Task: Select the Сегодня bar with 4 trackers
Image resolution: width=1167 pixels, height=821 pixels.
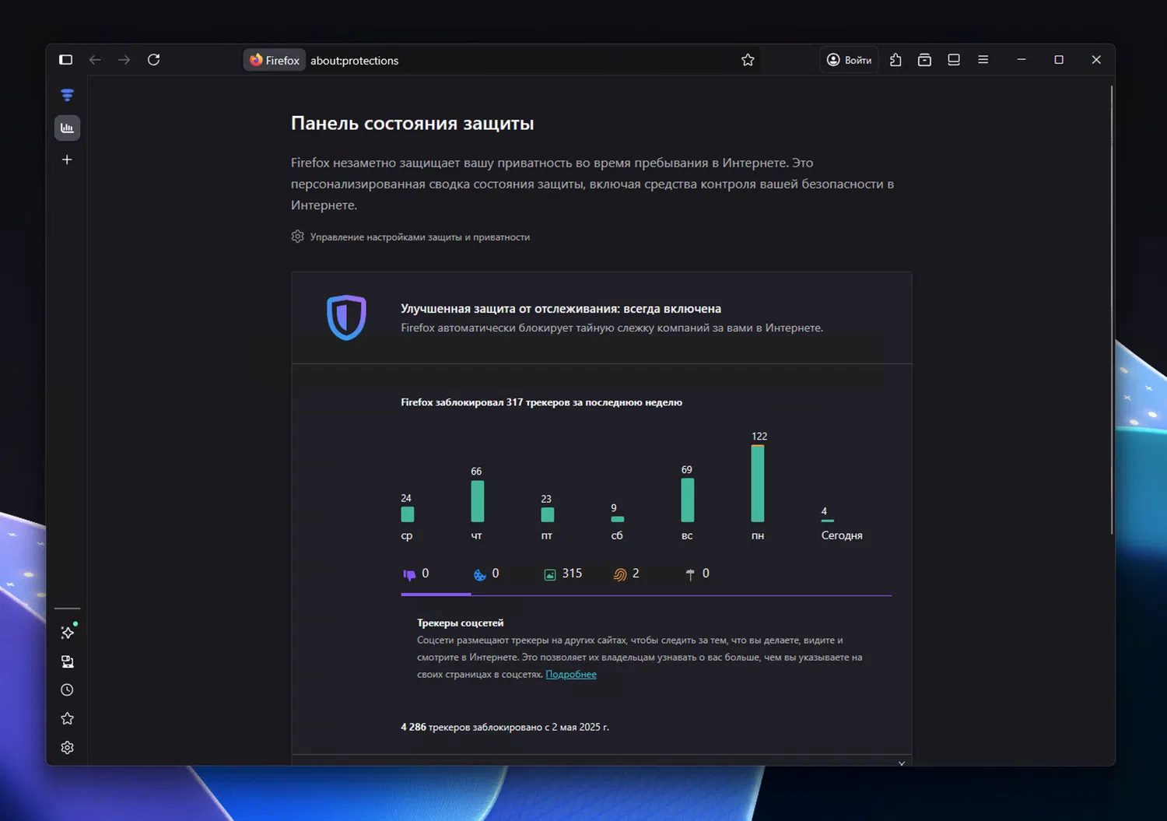Action: [827, 521]
